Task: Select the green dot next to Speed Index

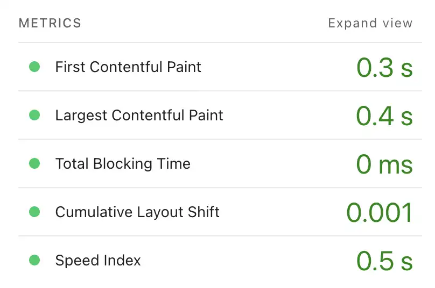Action: (x=34, y=261)
